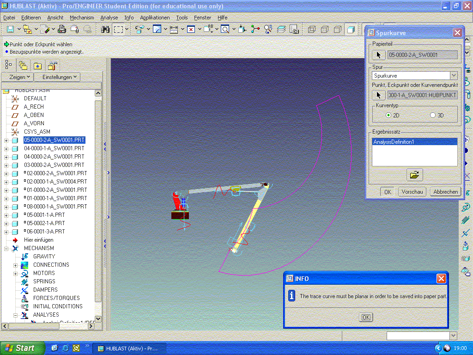Click the open folder icon in Ergebnissatz
473x355 pixels.
[414, 175]
